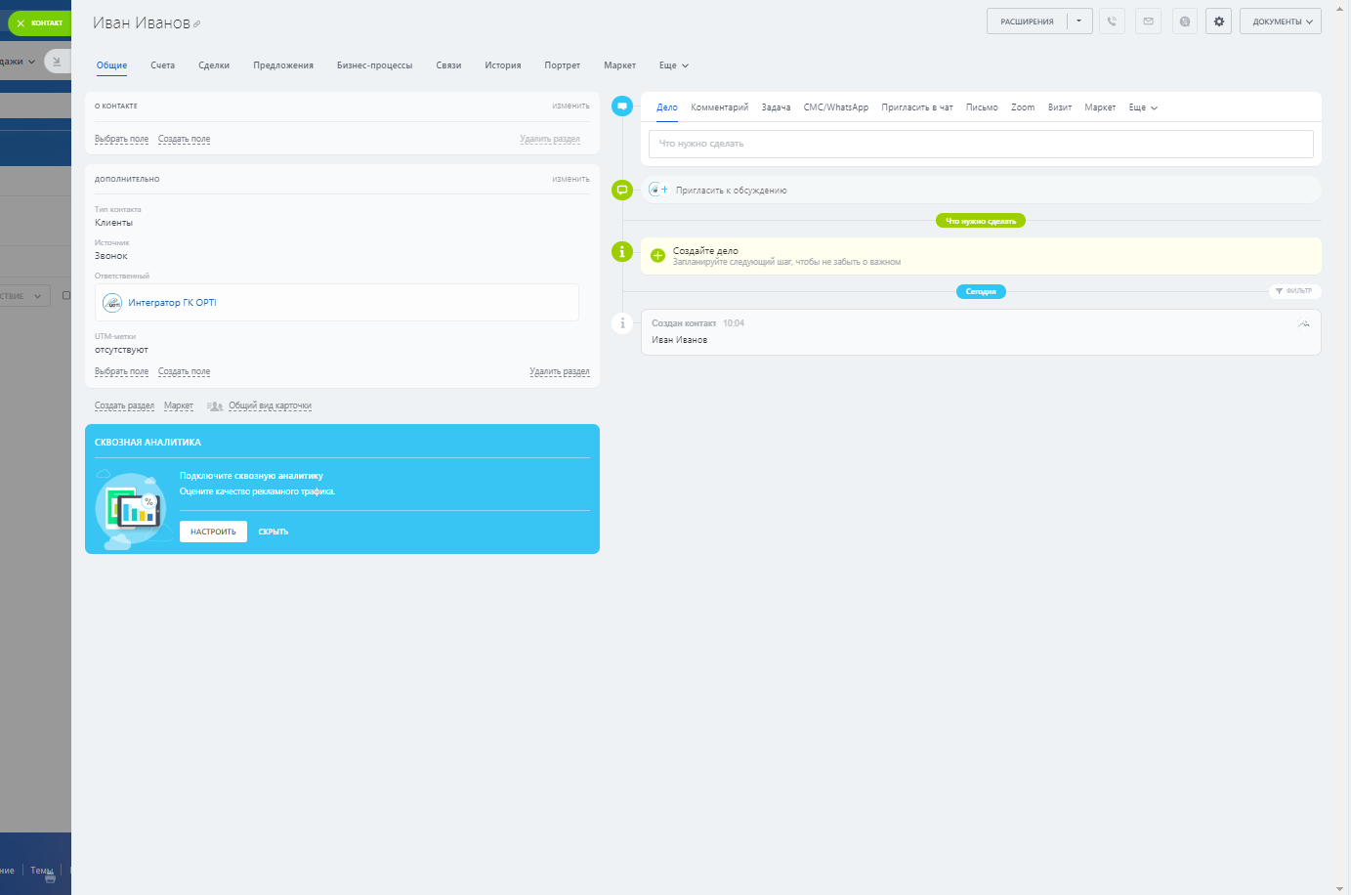
Task: Go to the Сделки tab
Action: (214, 65)
